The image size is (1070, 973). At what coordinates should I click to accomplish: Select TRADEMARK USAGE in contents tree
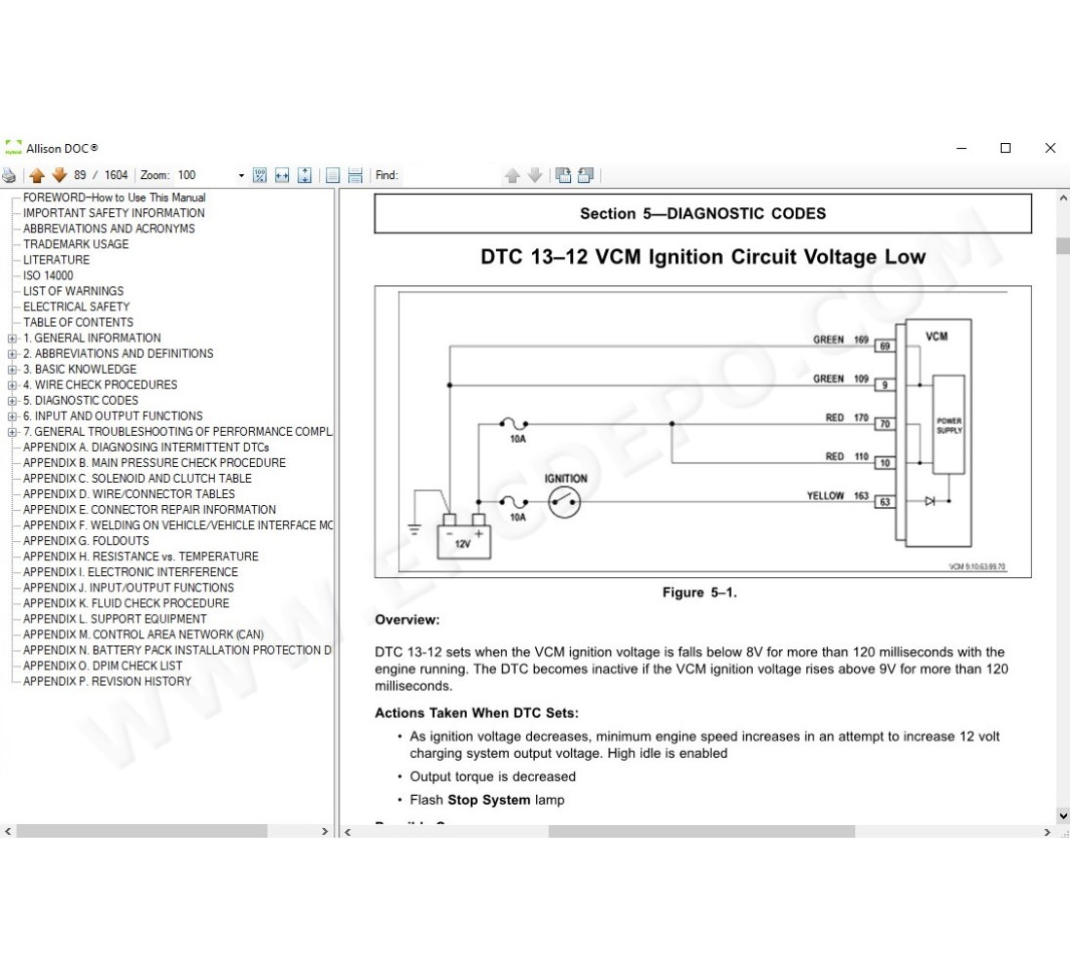pos(76,244)
